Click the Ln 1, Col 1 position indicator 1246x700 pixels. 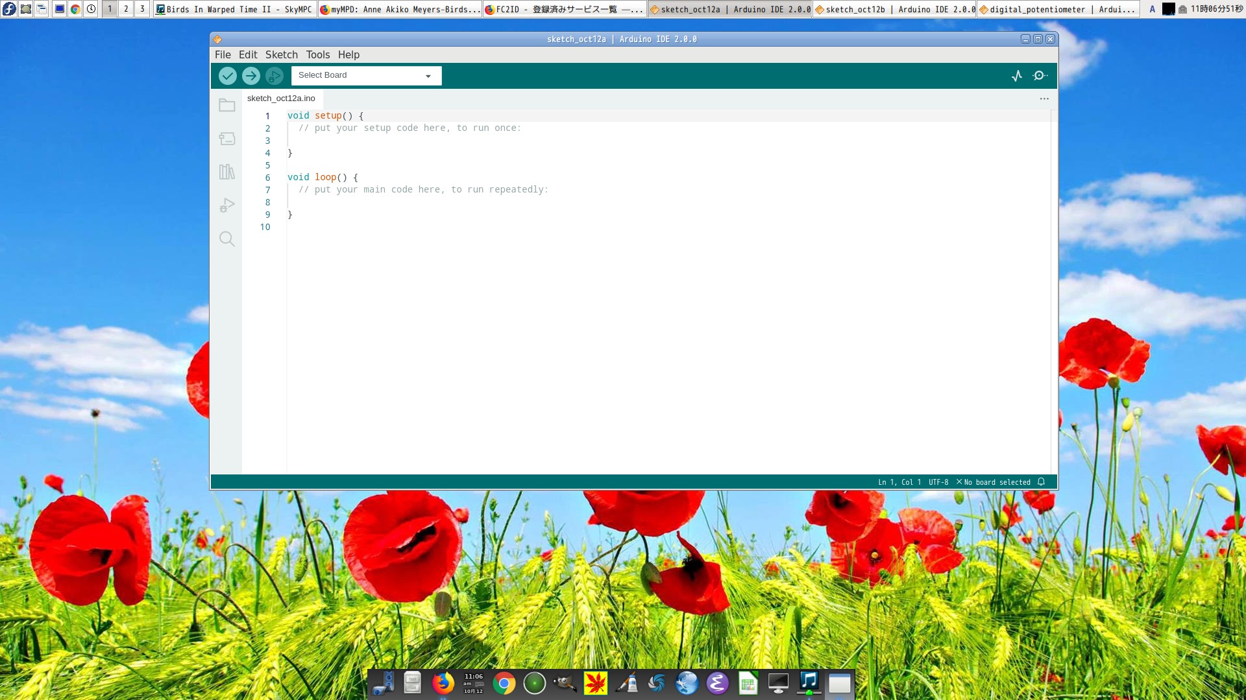pyautogui.click(x=899, y=482)
